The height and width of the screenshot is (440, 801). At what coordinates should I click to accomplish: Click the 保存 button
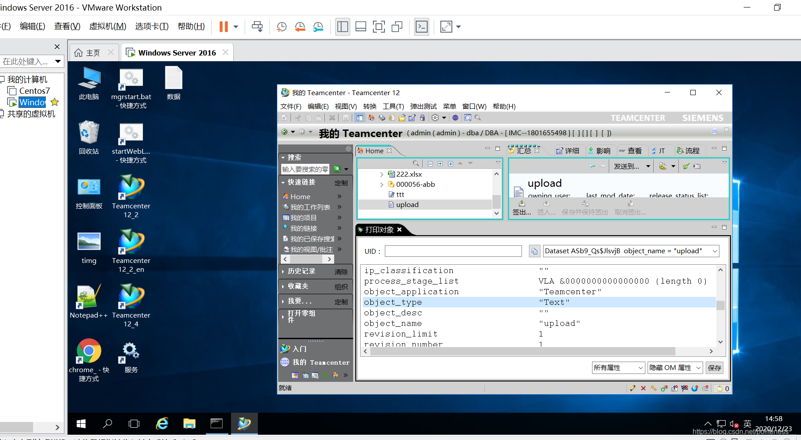tap(715, 368)
